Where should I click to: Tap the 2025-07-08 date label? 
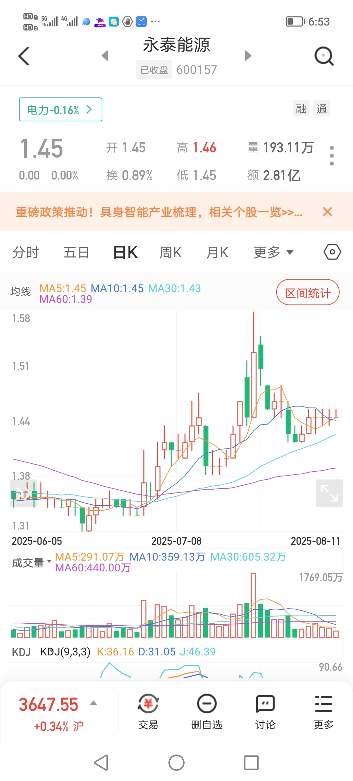pos(176,541)
